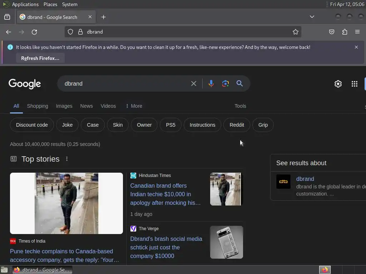The image size is (366, 274).
Task: Open the Applications system menu
Action: (25, 4)
